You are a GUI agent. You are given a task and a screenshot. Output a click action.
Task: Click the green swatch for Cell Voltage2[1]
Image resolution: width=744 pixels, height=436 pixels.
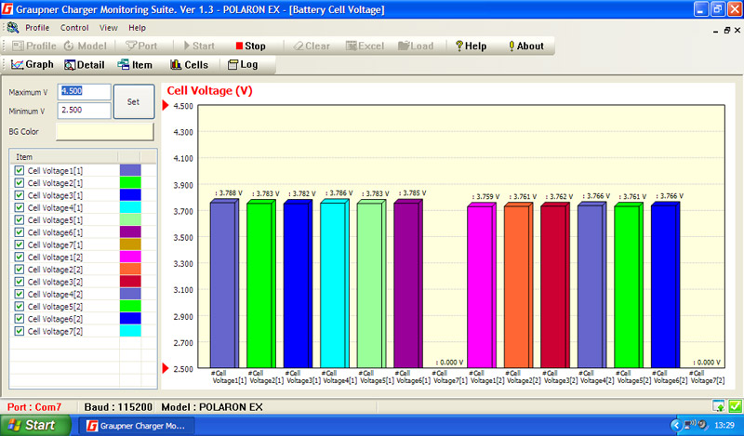[130, 182]
